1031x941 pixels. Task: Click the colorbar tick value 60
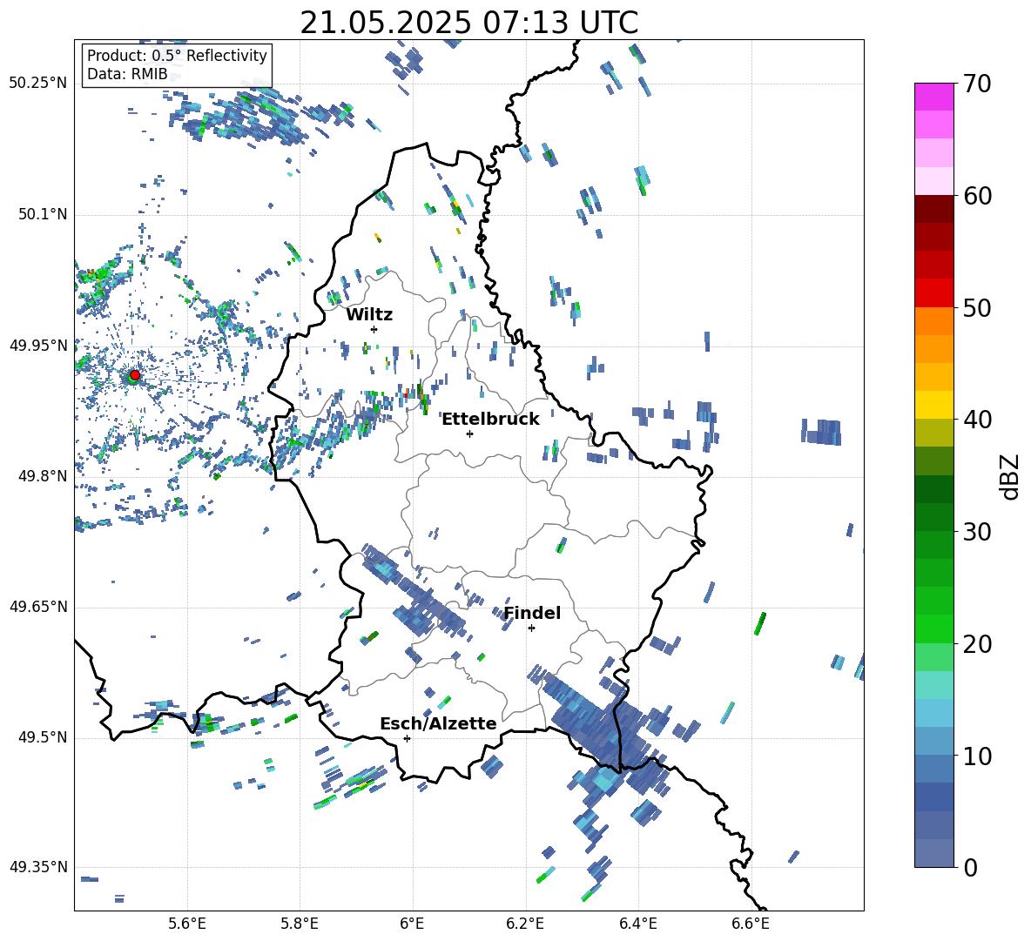point(977,196)
